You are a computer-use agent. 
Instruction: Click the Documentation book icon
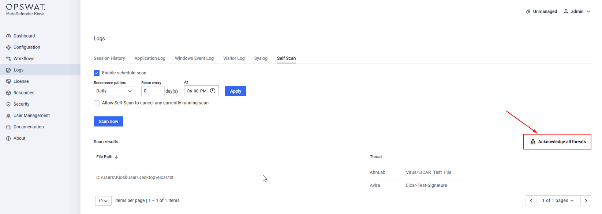(x=8, y=127)
